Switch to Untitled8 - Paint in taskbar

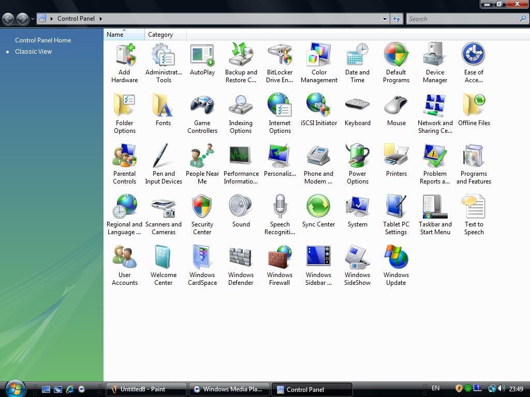146,389
